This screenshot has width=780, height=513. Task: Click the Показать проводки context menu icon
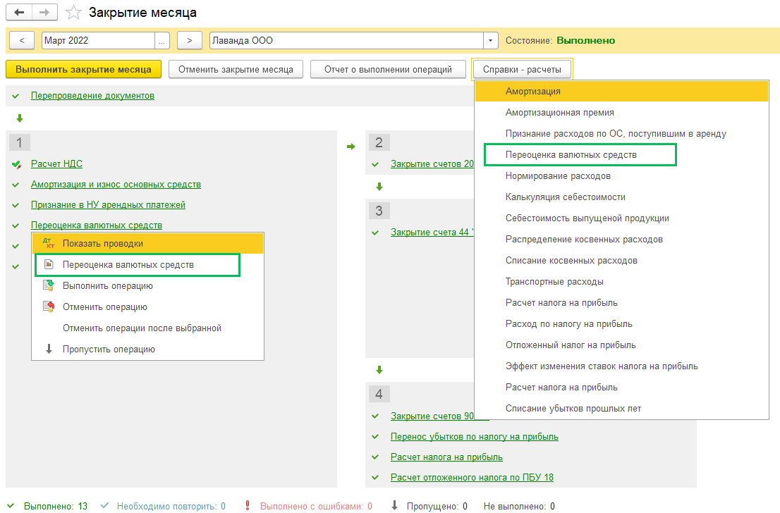[48, 244]
